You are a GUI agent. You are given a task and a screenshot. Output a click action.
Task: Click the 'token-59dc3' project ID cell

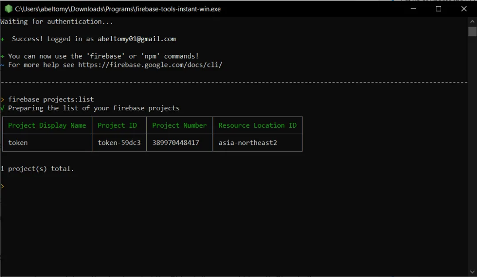(x=119, y=143)
